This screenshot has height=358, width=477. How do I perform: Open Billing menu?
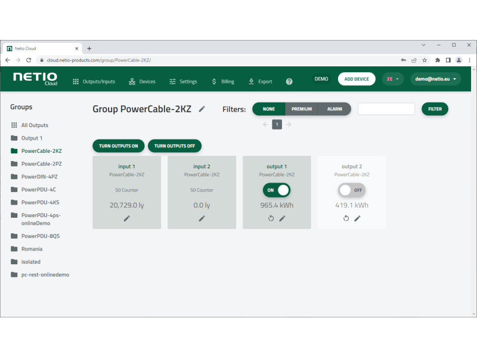coord(223,82)
